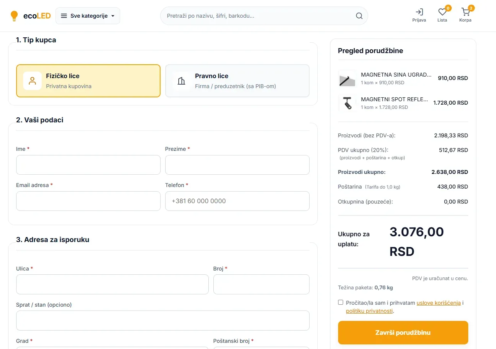Click into the Ulica input field

112,284
